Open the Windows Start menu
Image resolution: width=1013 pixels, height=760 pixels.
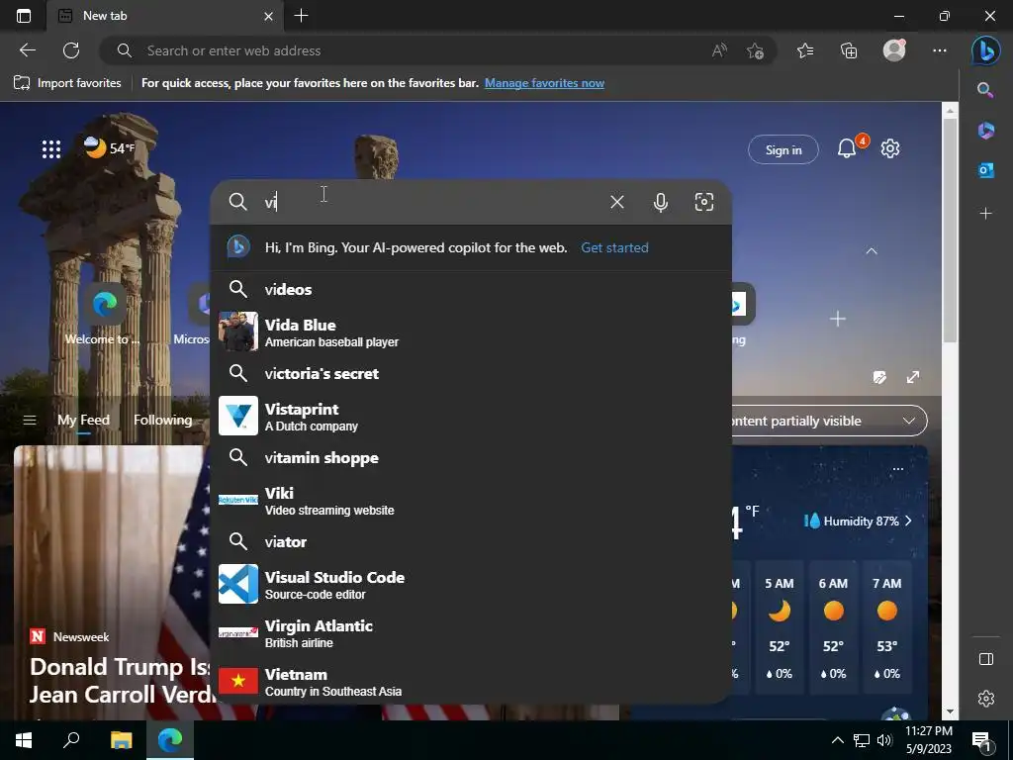pos(24,740)
